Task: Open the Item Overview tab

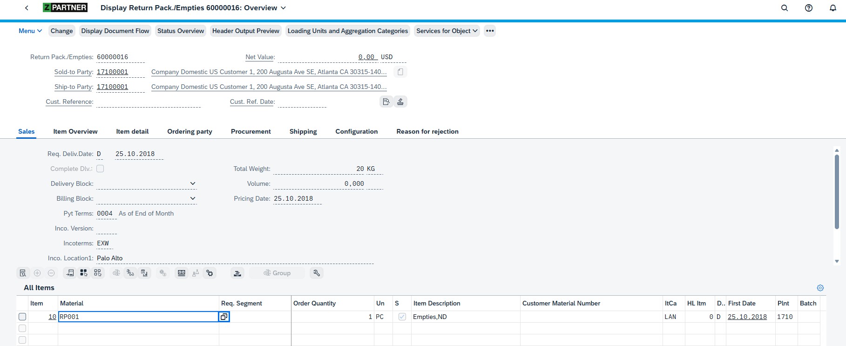Action: point(75,131)
